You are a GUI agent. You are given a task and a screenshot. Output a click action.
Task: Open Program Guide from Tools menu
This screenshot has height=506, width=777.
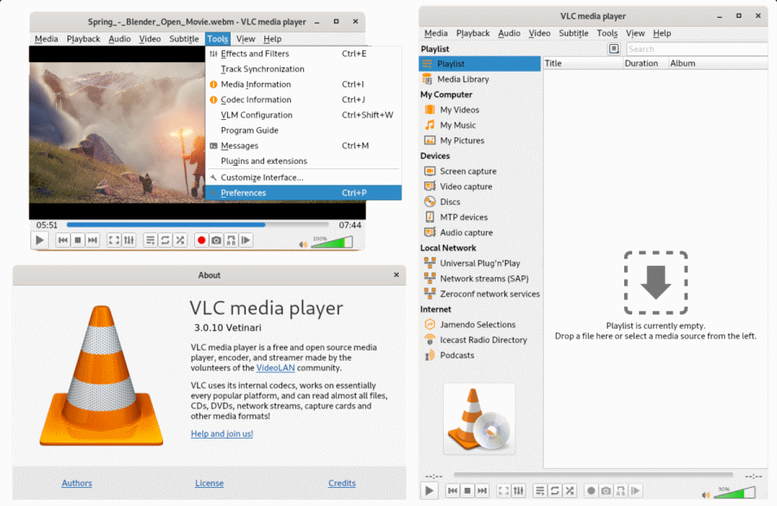303,130
